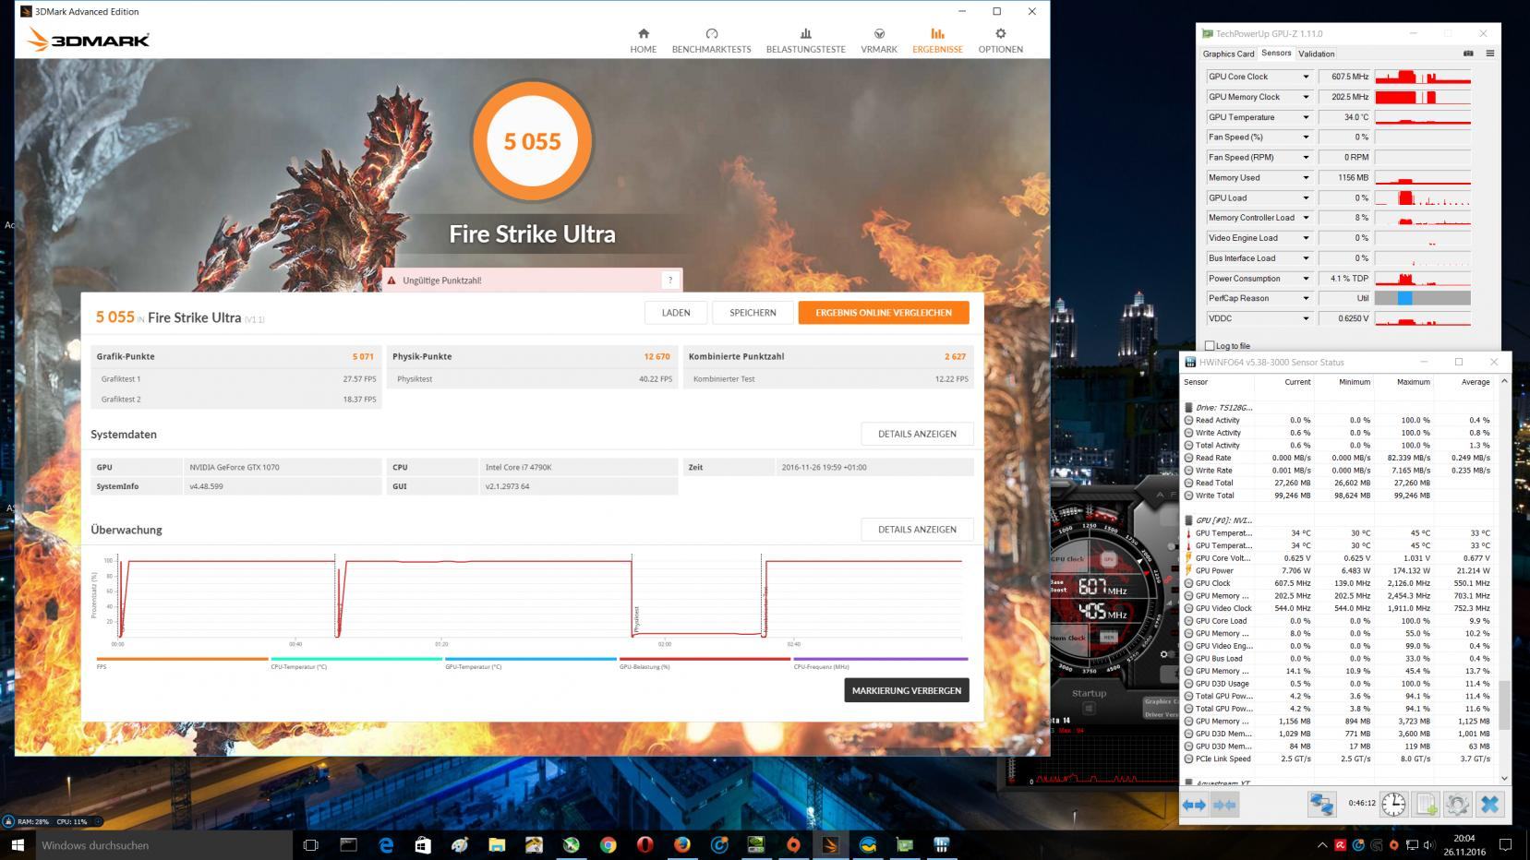The width and height of the screenshot is (1530, 860).
Task: Click HWiNFO expand columns arrows button
Action: [x=1194, y=805]
